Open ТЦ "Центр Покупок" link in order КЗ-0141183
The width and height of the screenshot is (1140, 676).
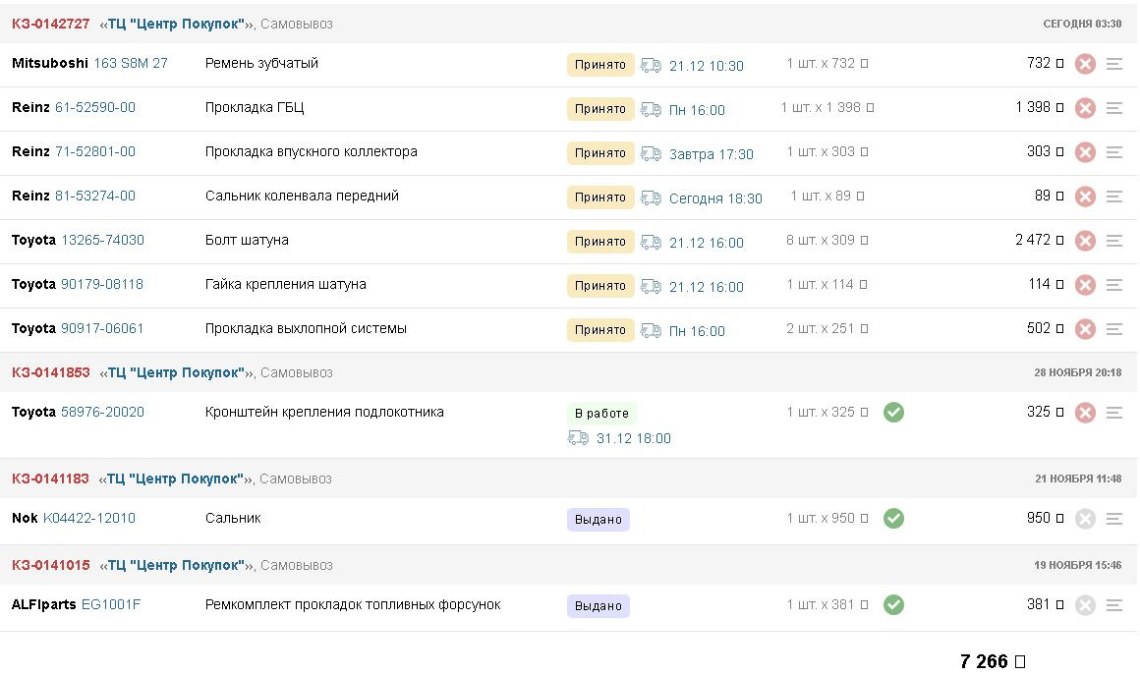[x=176, y=479]
